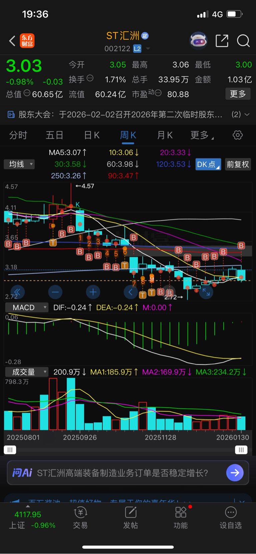This screenshot has height=554, width=256.
Task: Expand the 上证 index bar arrow
Action: (28, 506)
